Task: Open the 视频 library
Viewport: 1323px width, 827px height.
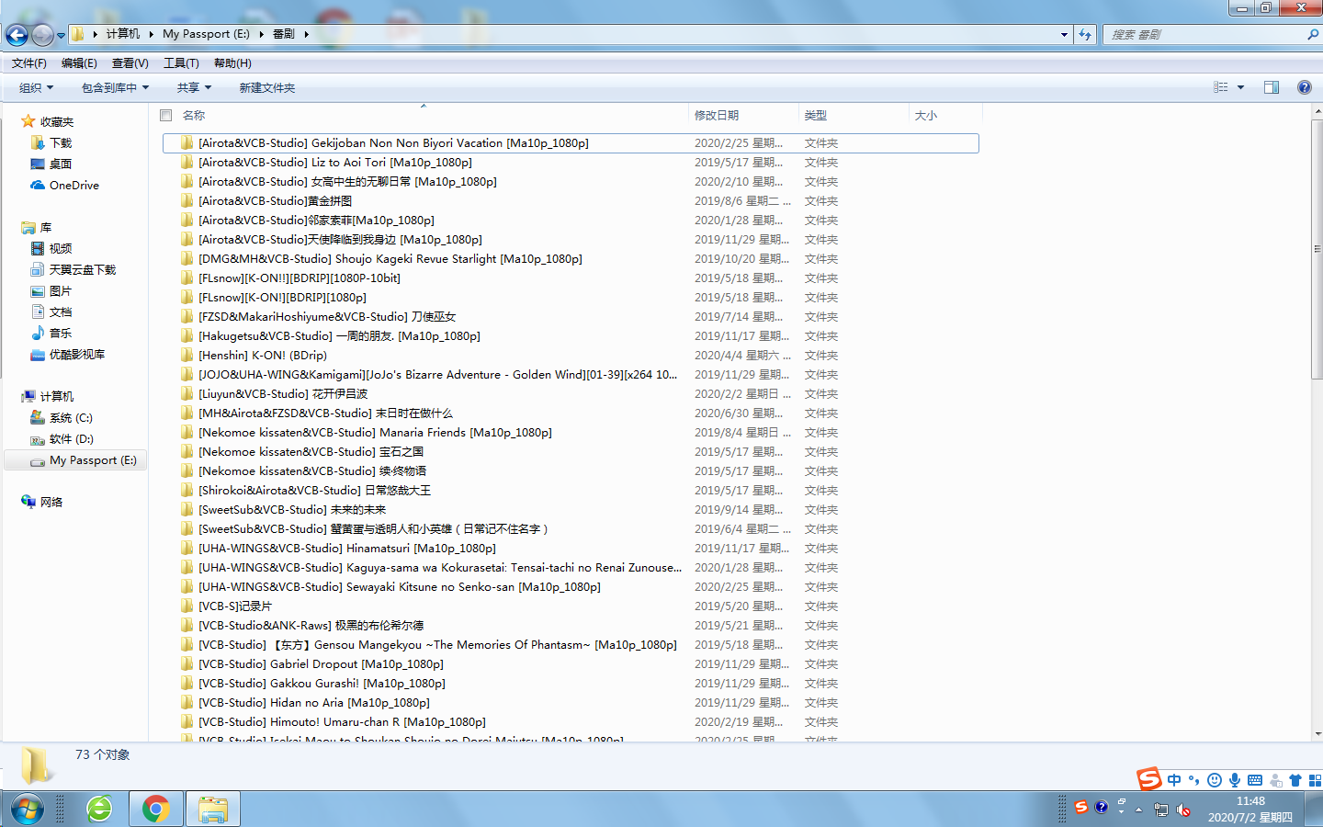Action: [51, 249]
